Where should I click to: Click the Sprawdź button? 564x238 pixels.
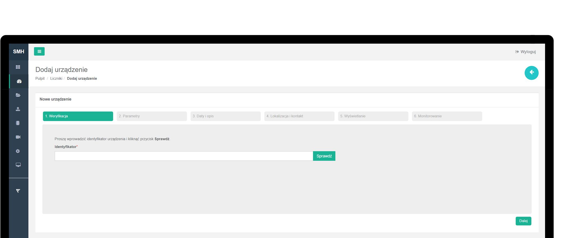324,156
